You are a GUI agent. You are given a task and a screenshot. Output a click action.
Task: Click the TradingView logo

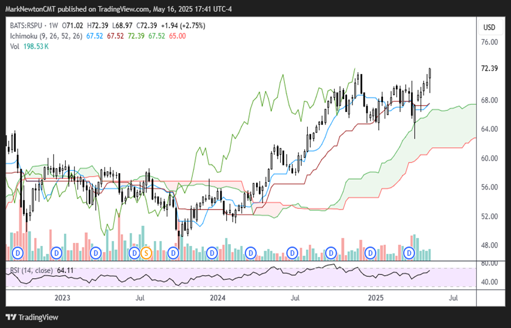(32, 317)
